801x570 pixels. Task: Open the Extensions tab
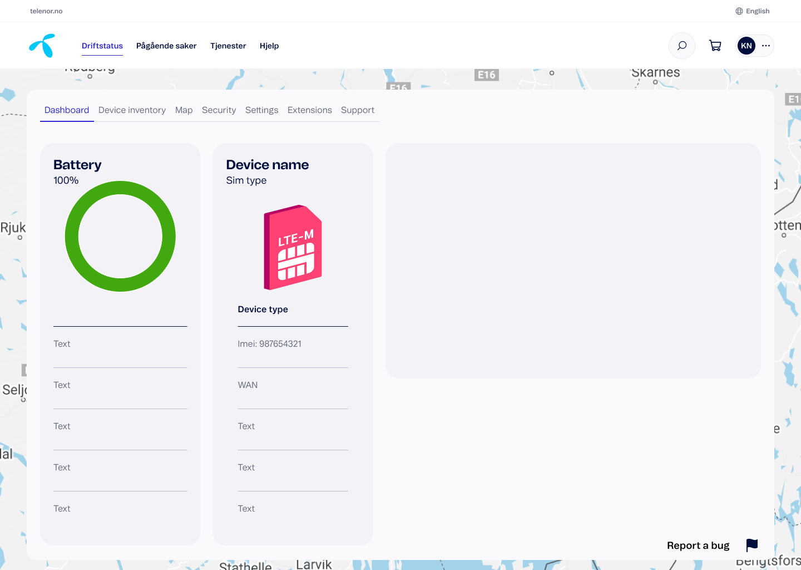[x=310, y=110]
